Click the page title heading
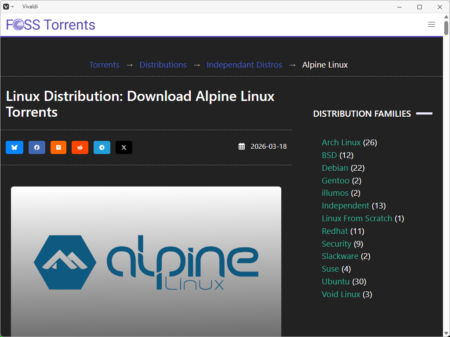This screenshot has height=337, width=450. click(140, 104)
